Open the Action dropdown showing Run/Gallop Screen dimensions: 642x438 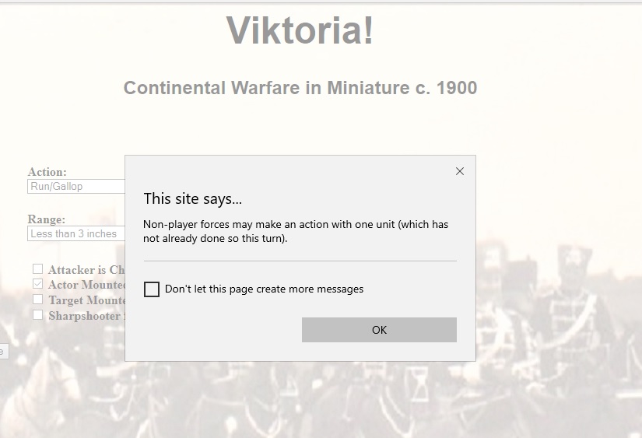coord(76,187)
